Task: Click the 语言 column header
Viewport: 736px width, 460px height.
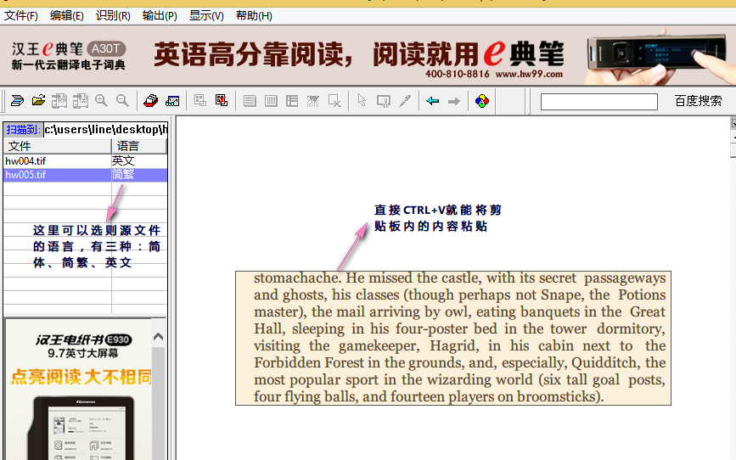Action: tap(139, 146)
